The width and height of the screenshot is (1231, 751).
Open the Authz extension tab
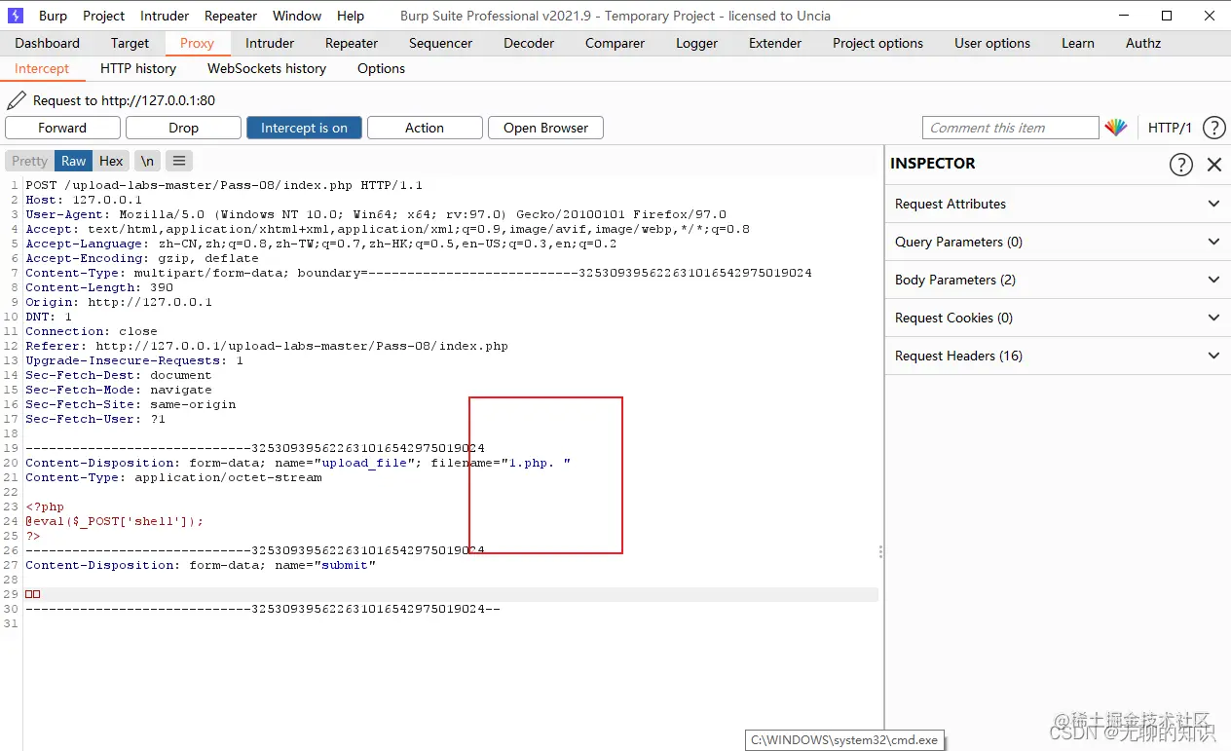point(1143,43)
